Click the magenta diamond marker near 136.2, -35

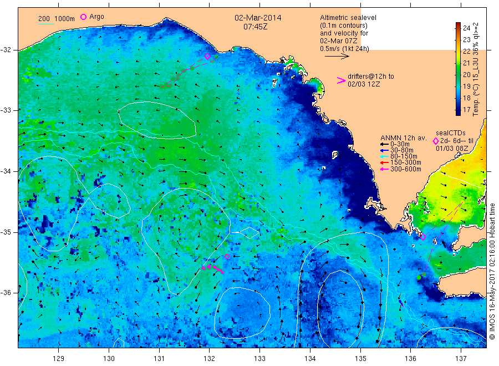pos(423,237)
